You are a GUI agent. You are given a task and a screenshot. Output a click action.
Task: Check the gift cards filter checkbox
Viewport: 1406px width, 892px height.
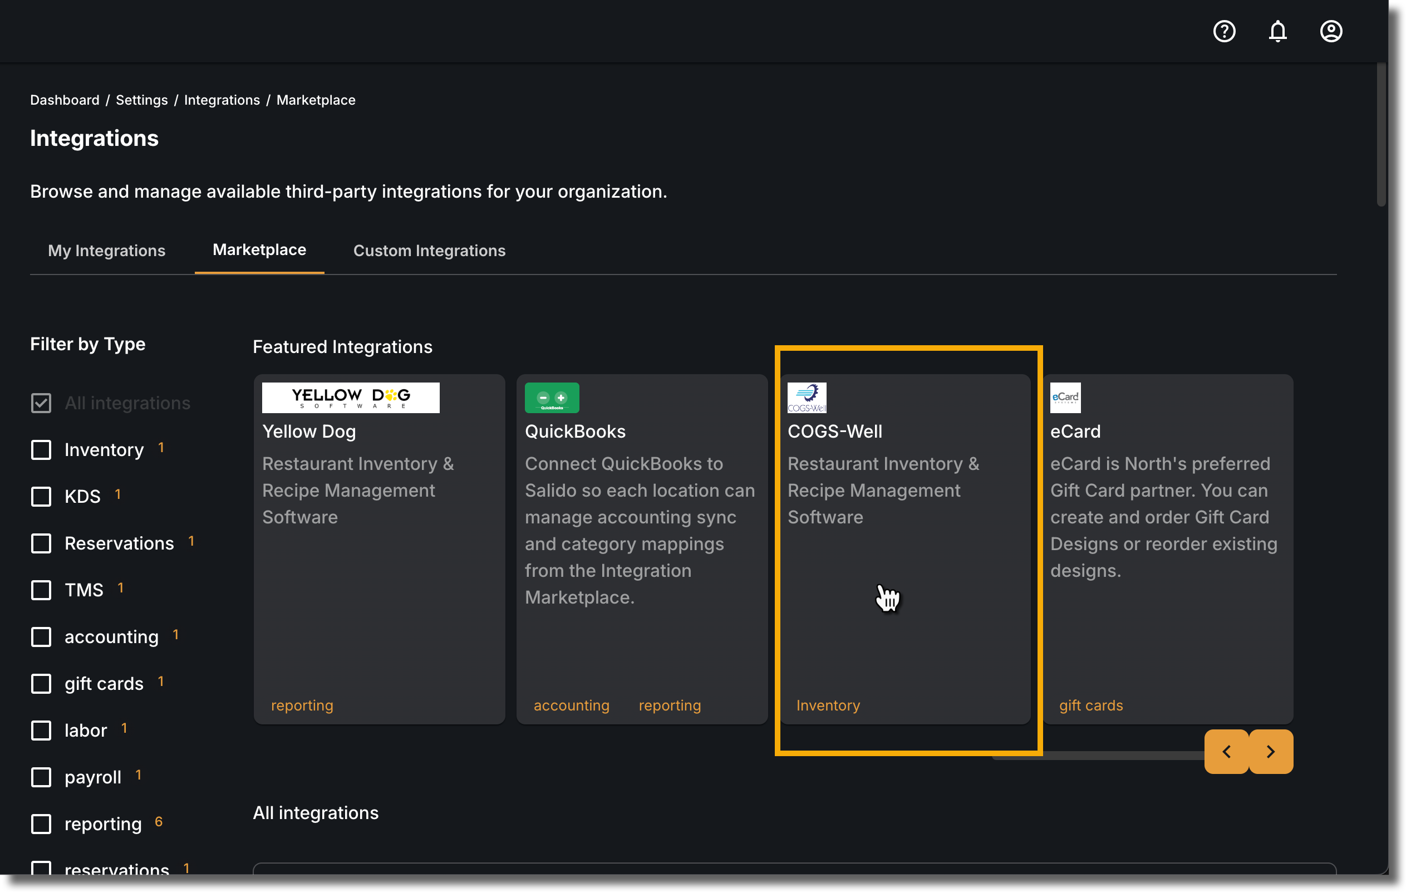[x=41, y=683]
